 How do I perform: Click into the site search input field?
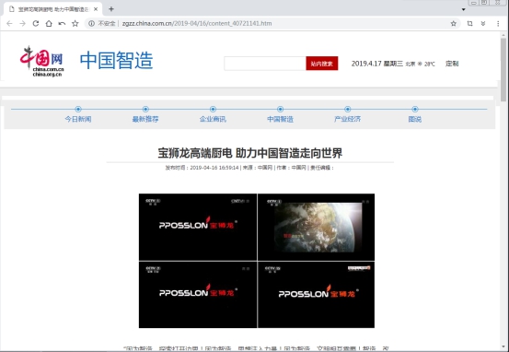tap(265, 64)
